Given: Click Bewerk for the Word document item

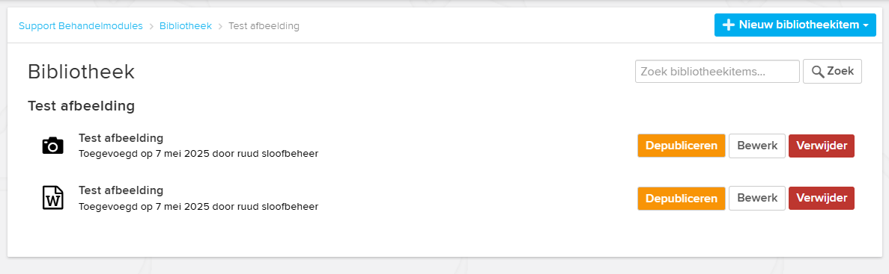Looking at the screenshot, I should coord(757,199).
